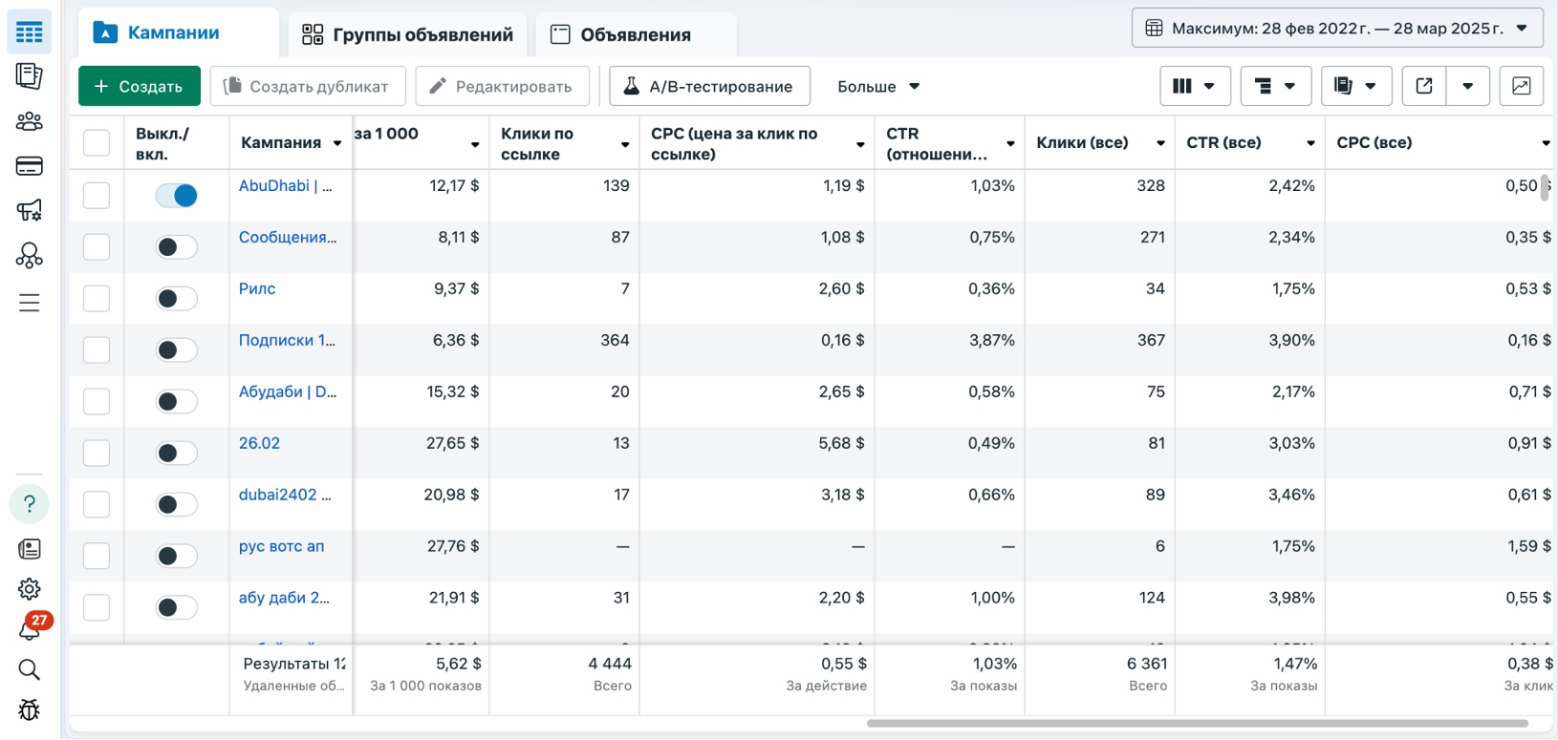The height and width of the screenshot is (740, 1558).
Task: Switch to the Объявления tab
Action: [636, 35]
